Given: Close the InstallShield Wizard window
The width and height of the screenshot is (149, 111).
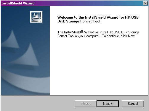Looking at the screenshot, I should 145,3.
